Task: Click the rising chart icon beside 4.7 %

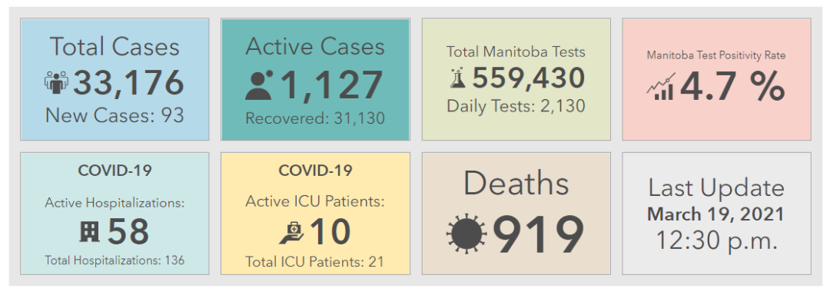Action: (661, 87)
